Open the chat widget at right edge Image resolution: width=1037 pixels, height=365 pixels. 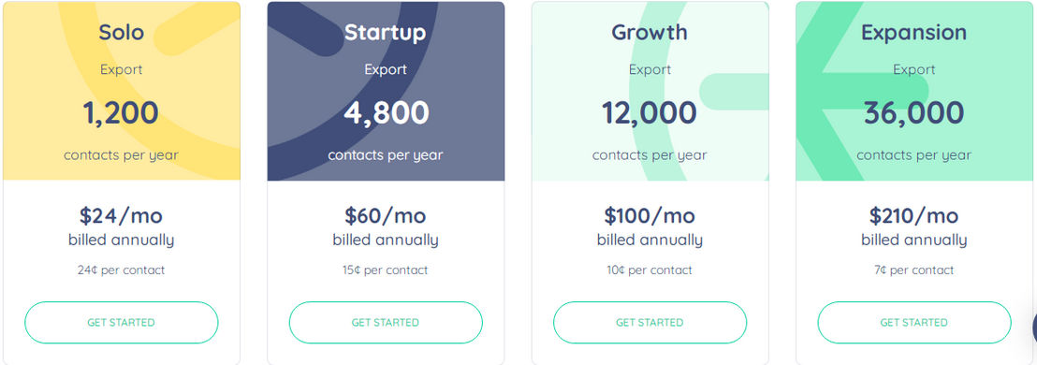[x=1034, y=328]
